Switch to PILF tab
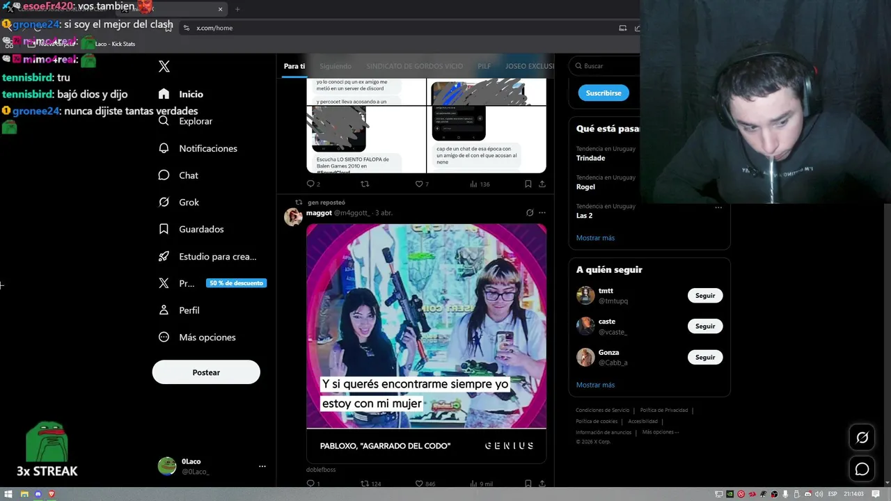 (x=484, y=66)
